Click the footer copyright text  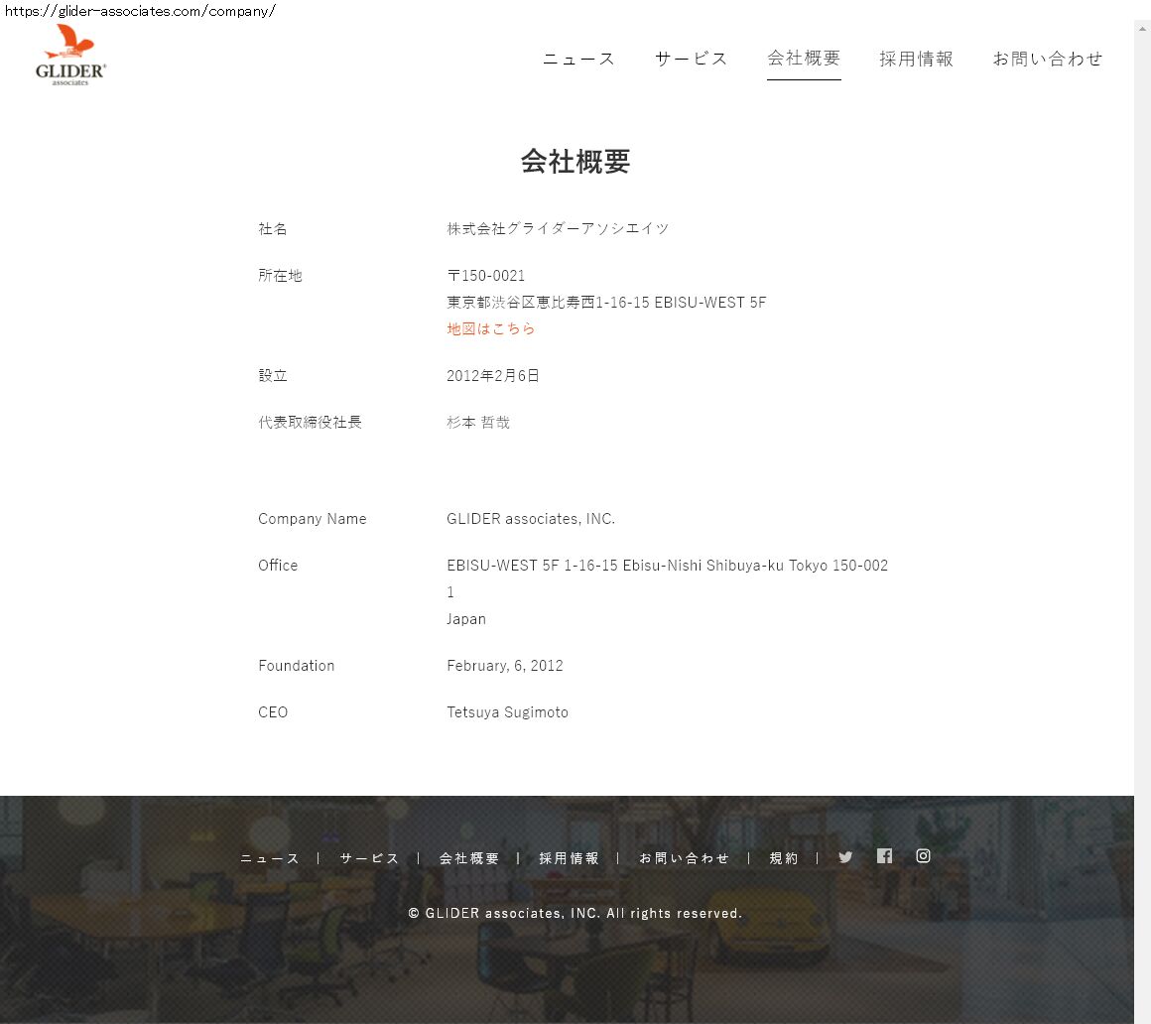tap(575, 913)
